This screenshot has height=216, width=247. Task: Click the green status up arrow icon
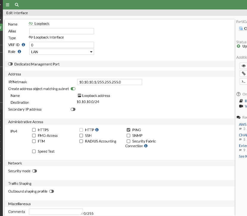(238, 46)
